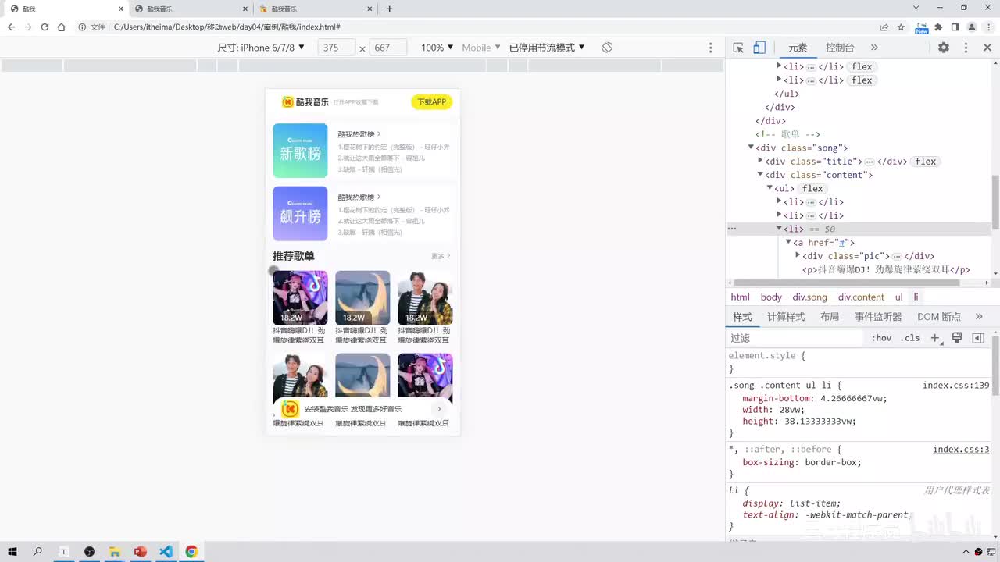Open the 100% zoom dropdown
Image resolution: width=1000 pixels, height=562 pixels.
[437, 48]
